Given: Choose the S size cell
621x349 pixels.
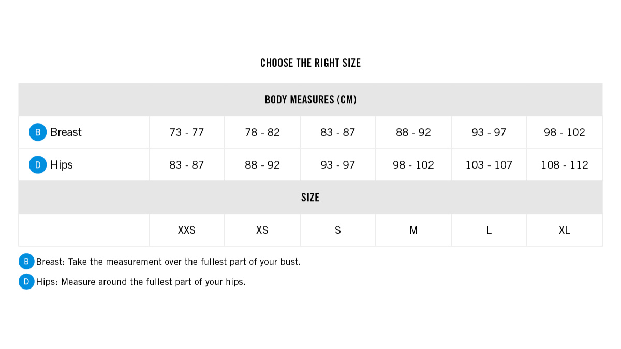Looking at the screenshot, I should pos(338,230).
